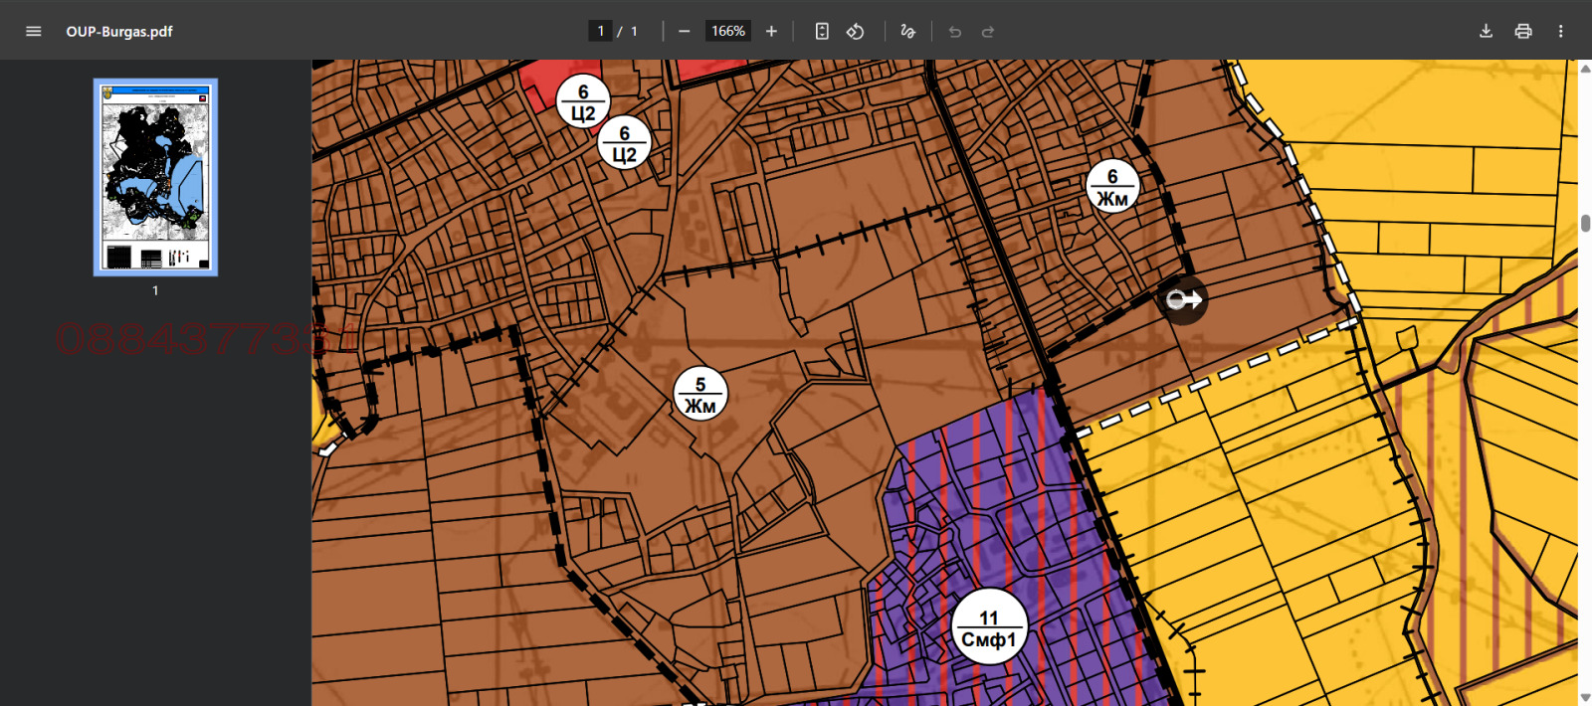
Task: Click the redo arrow
Action: [988, 32]
